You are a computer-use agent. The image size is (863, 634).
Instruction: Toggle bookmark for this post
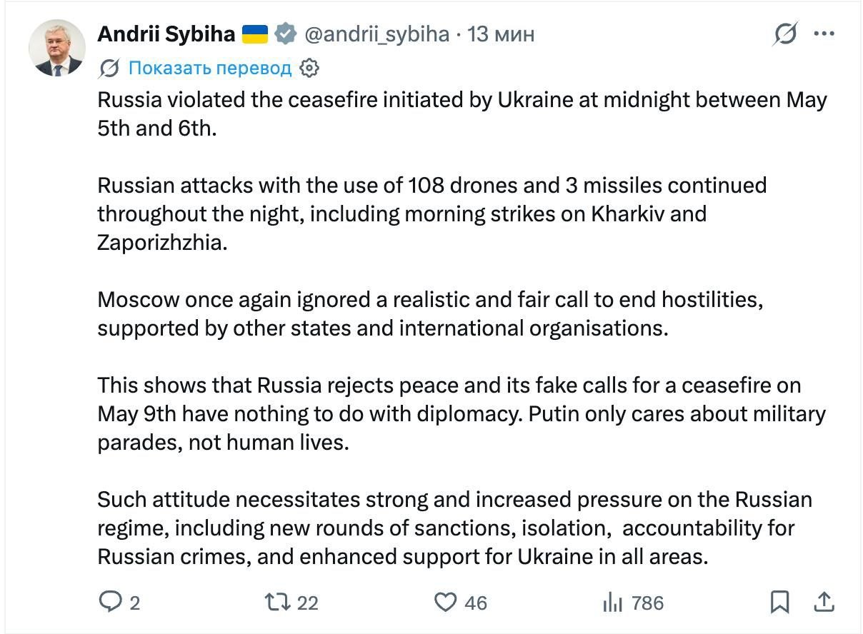coord(780,603)
